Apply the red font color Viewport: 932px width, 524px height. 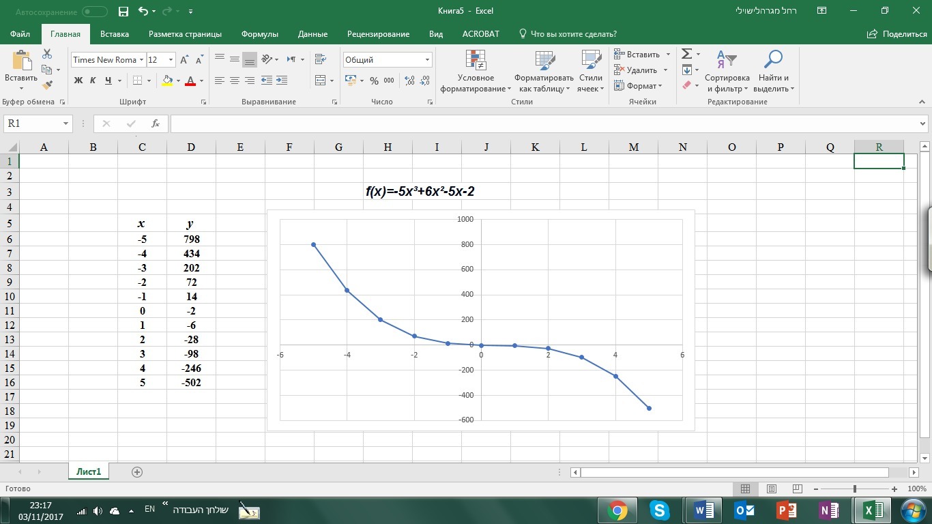click(x=190, y=81)
